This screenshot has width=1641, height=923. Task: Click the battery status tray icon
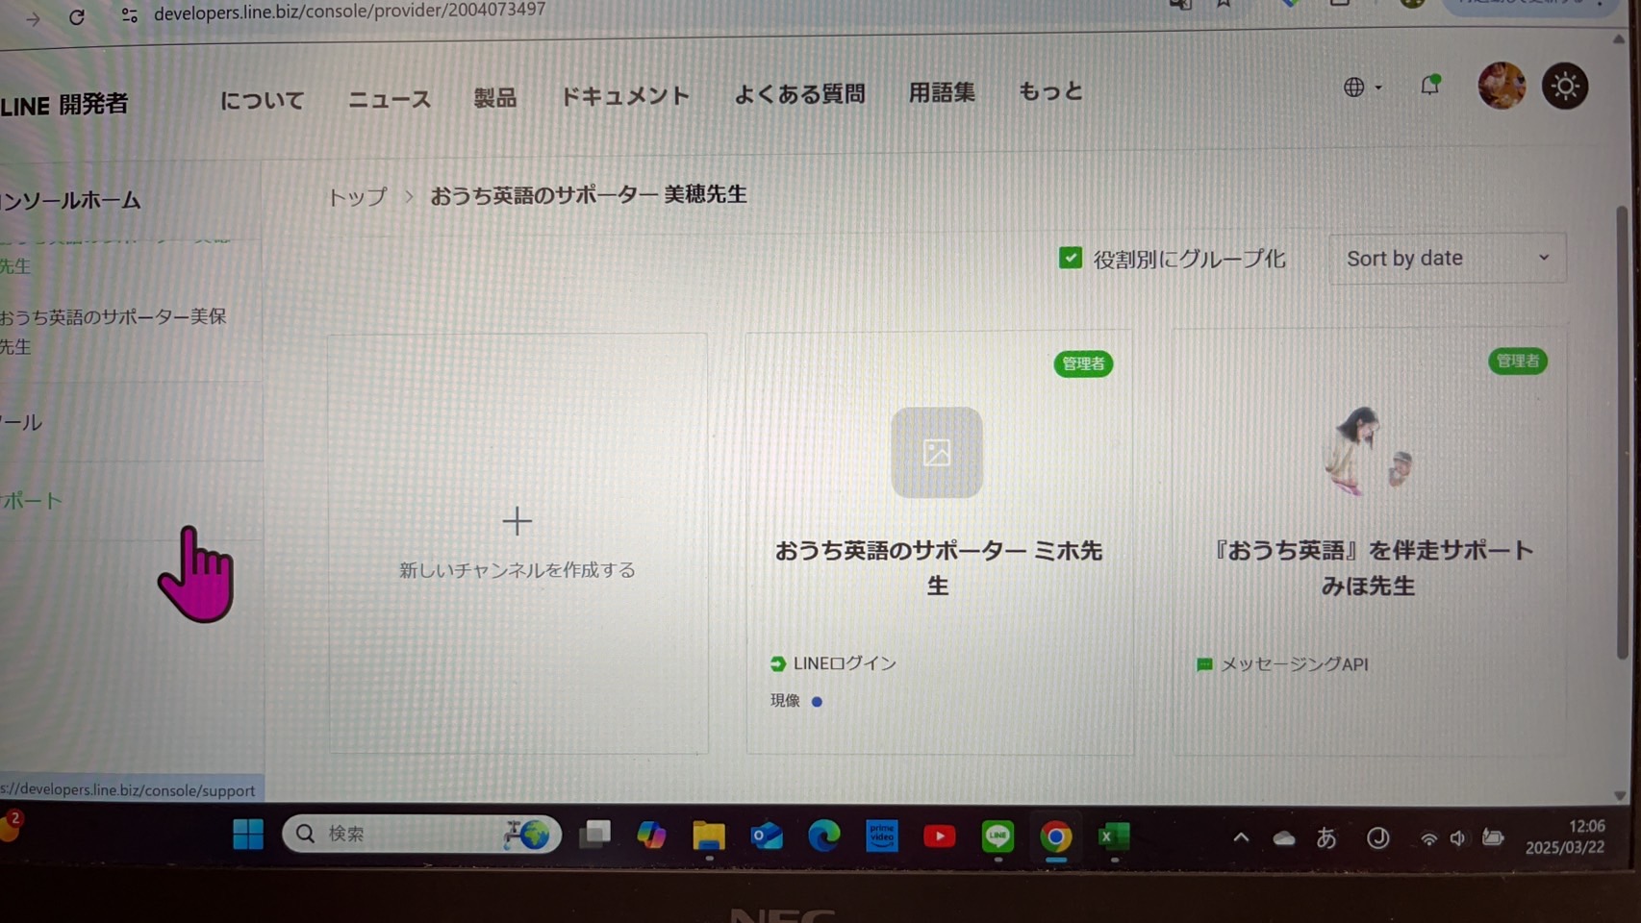1493,838
